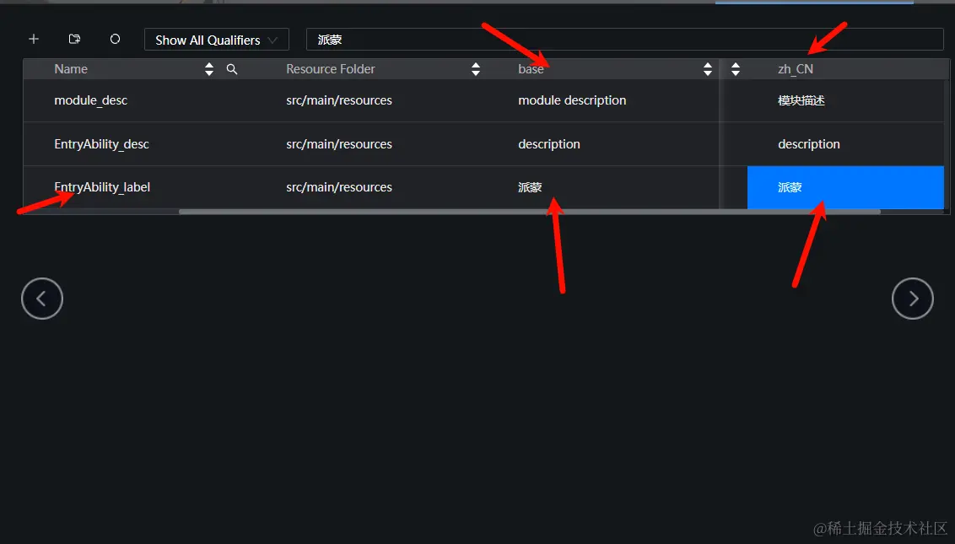The height and width of the screenshot is (544, 955).
Task: Click the highlighted zh_CN cell 派蒙
Action: tap(845, 187)
